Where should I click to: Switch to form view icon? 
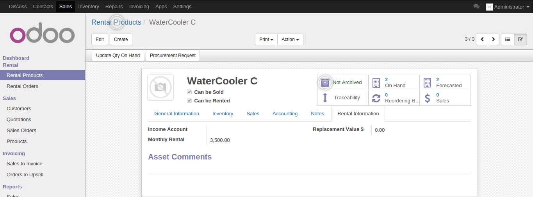coord(521,39)
